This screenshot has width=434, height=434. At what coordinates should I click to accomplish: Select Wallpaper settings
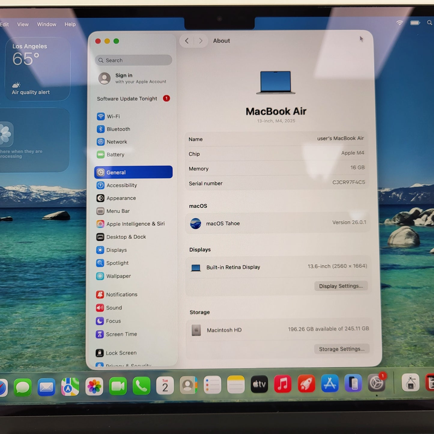coord(119,276)
